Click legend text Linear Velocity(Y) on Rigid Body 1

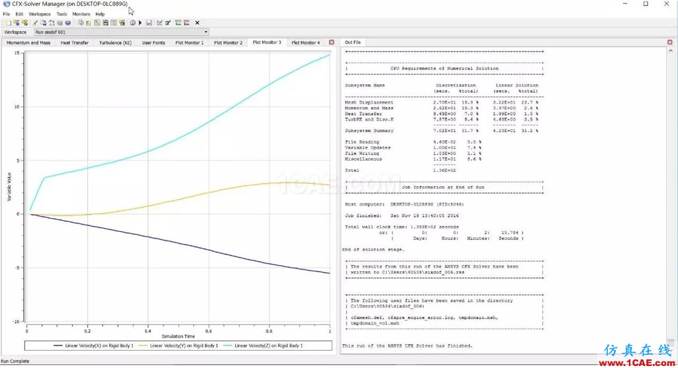(184, 346)
